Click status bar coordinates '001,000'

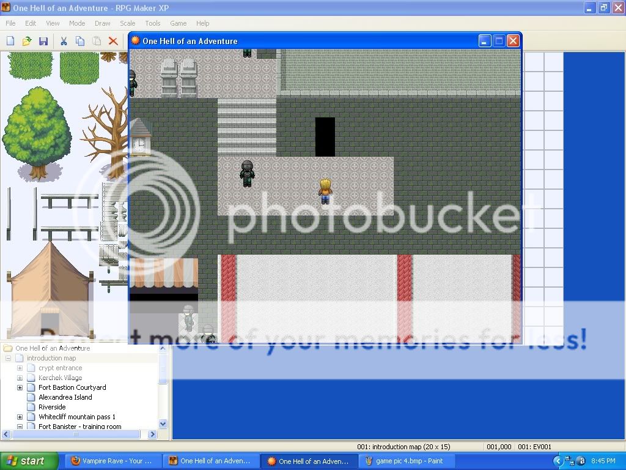click(x=499, y=447)
